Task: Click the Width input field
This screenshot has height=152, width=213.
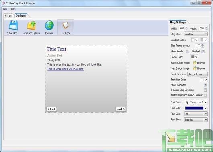Action: click(x=182, y=28)
